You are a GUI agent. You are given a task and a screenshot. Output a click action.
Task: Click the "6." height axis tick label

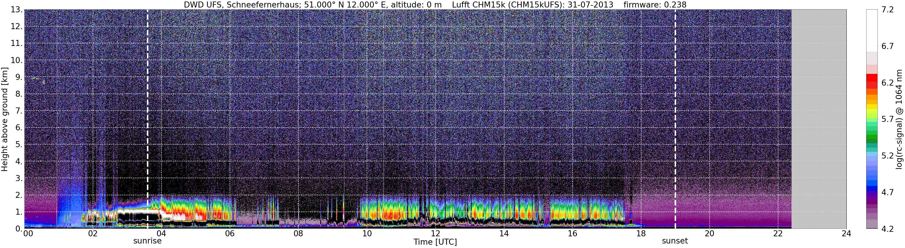coord(18,128)
